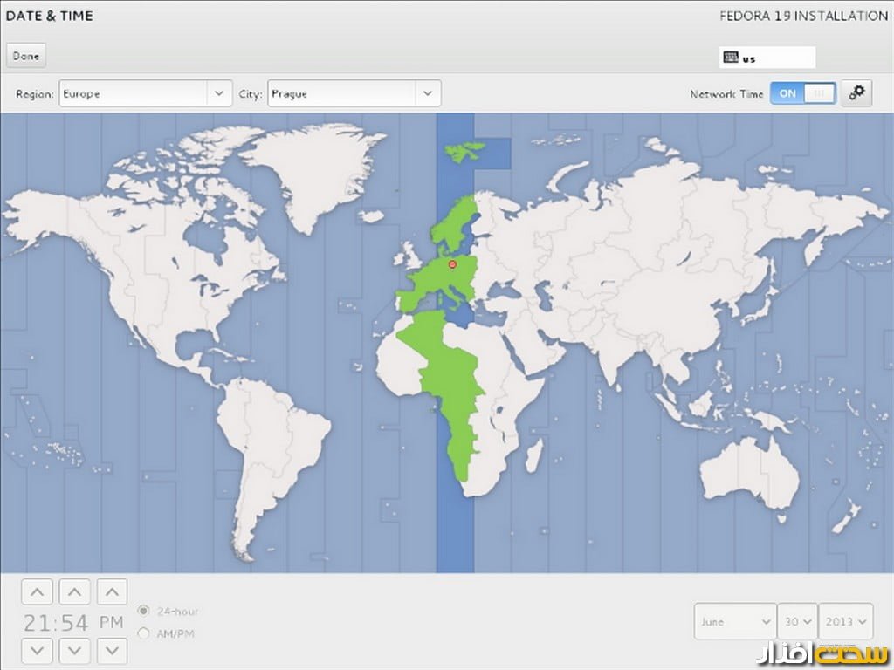Open the year dropdown showing 2013
Screen dimensions: 894x670
(845, 622)
